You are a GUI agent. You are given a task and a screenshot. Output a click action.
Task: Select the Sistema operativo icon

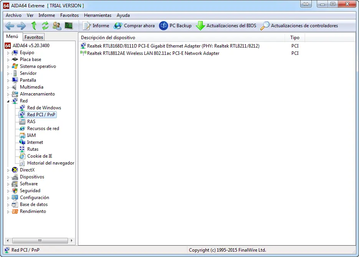[x=15, y=66]
